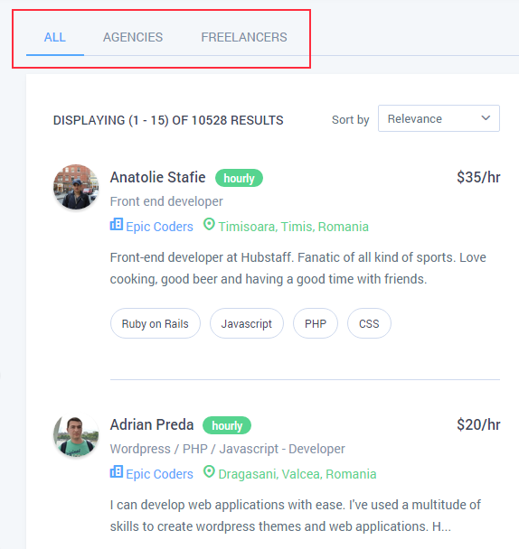
Task: Click location pin icon next to Dragasani
Action: (209, 471)
